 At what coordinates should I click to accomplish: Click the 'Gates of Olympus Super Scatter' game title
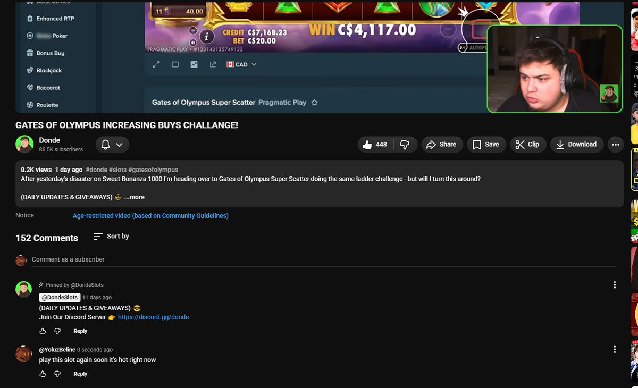(x=204, y=103)
